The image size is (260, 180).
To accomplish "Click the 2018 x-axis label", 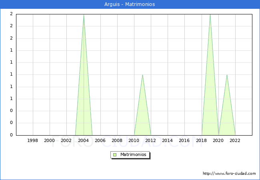I will coord(202,140).
